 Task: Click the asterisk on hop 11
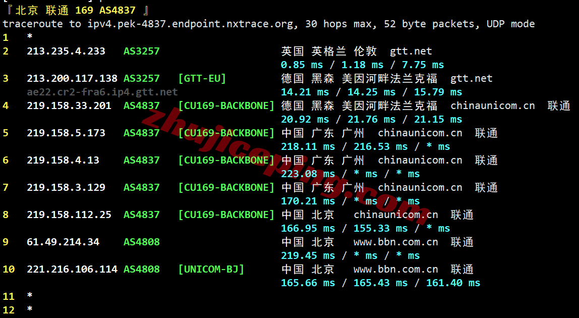coord(29,296)
